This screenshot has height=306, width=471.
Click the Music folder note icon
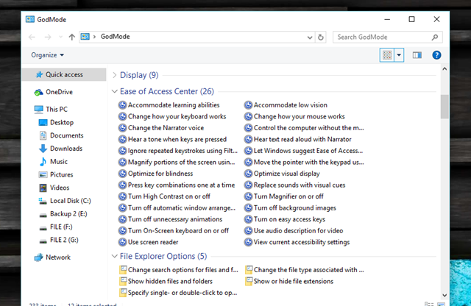coord(43,162)
